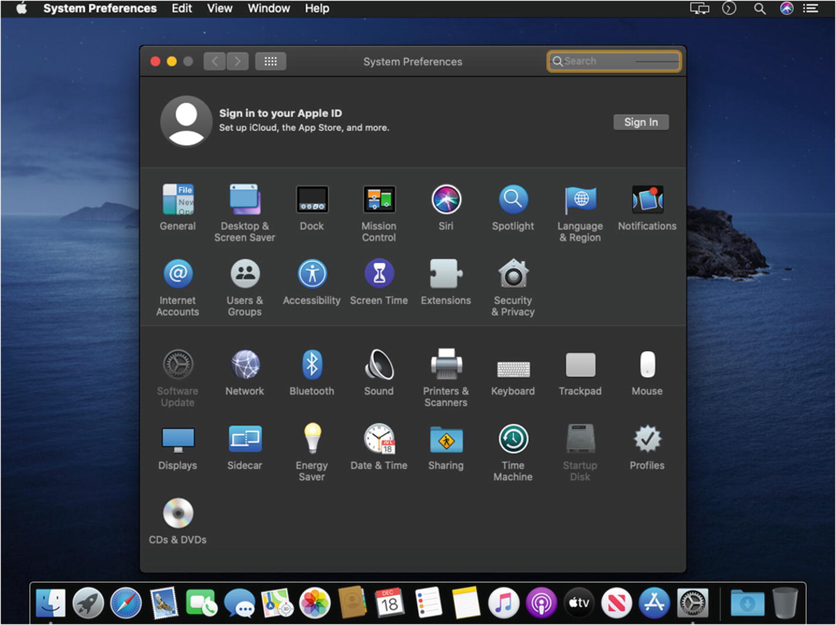Open the Dock preferences pane

[312, 200]
